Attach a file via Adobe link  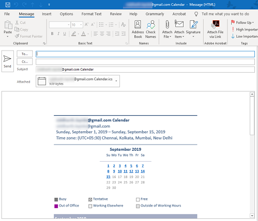point(215,29)
